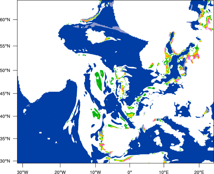The height and width of the screenshot is (174, 214).
Task: Click the small white rectangle near 35°N 25°W
Action: 40,133
